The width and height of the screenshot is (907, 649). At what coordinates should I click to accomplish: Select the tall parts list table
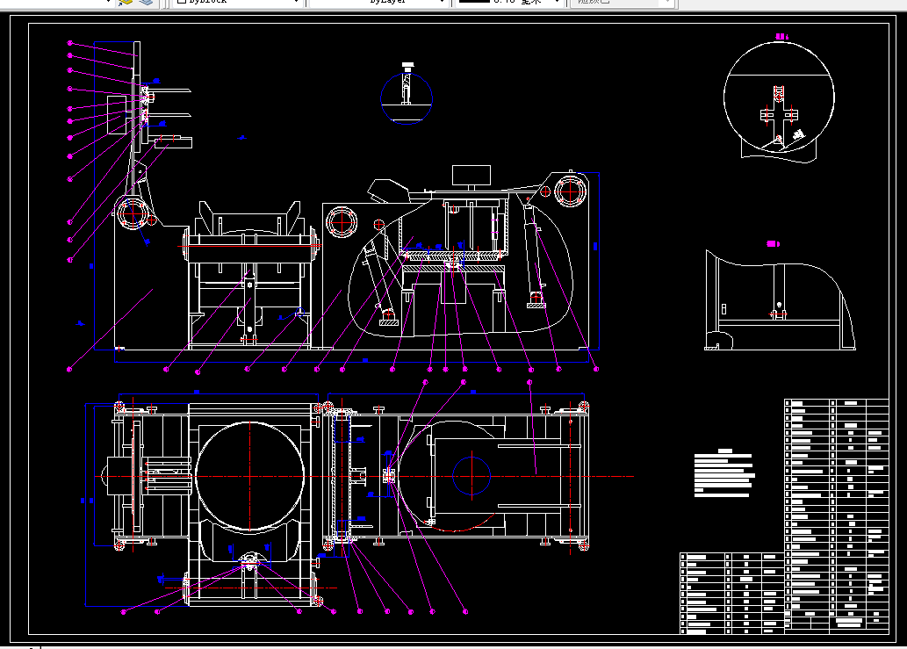[x=837, y=516]
